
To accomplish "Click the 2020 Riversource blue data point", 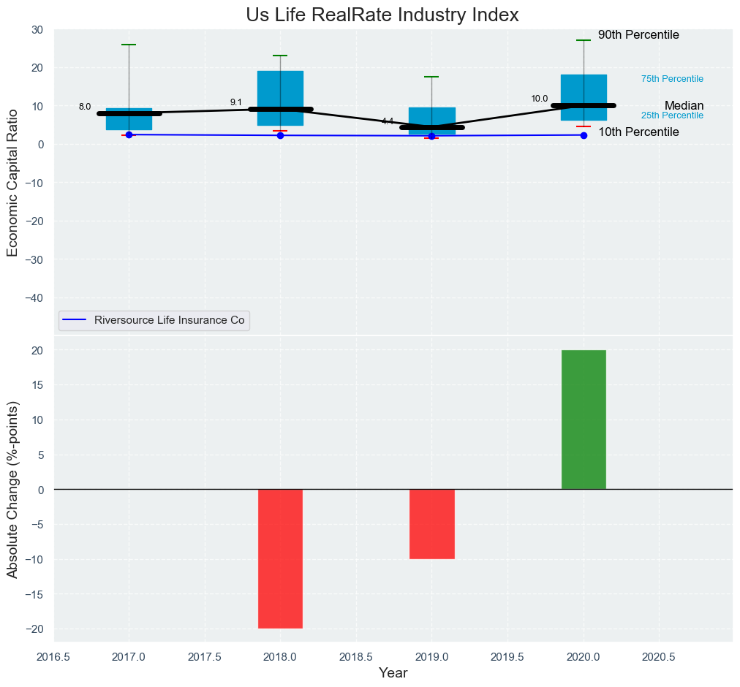I will click(x=584, y=135).
